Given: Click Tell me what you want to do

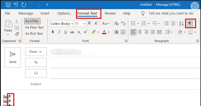Looking at the screenshot, I should pos(171,13).
